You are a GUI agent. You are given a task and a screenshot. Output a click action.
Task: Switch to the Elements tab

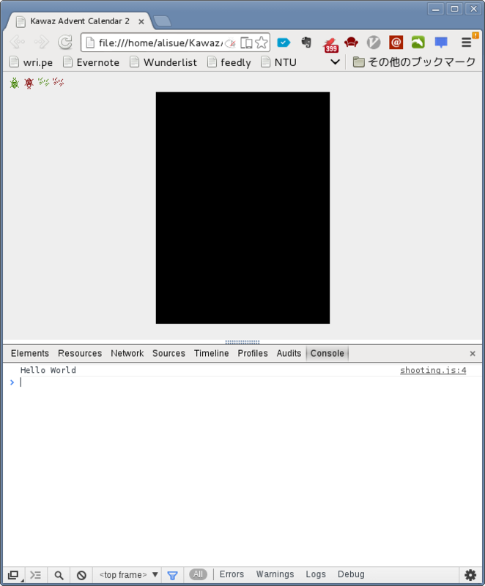tap(30, 354)
